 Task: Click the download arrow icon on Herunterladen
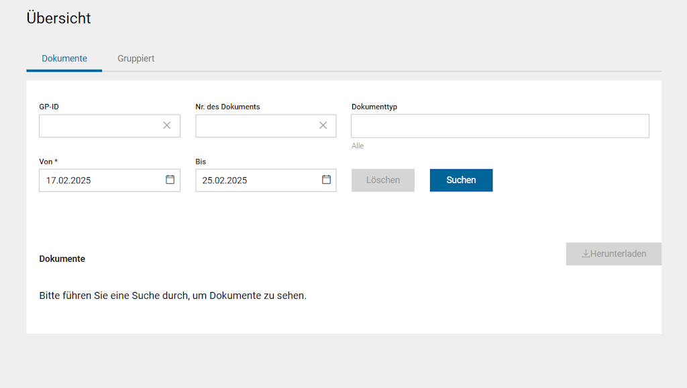(586, 254)
